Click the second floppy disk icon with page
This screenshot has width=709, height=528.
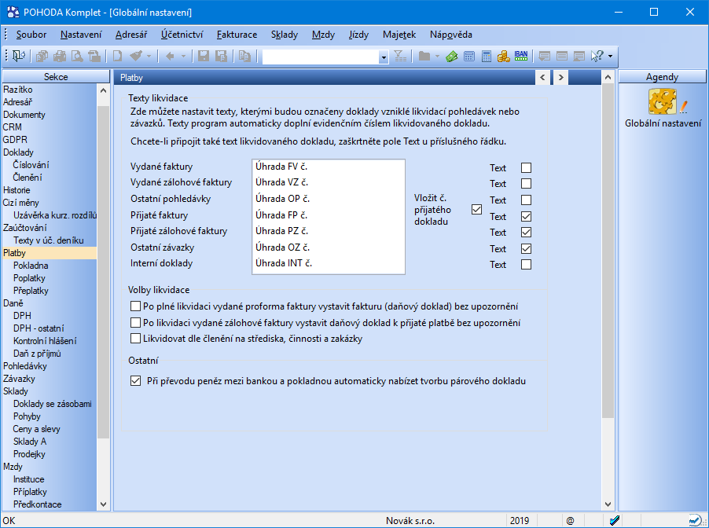coord(221,56)
